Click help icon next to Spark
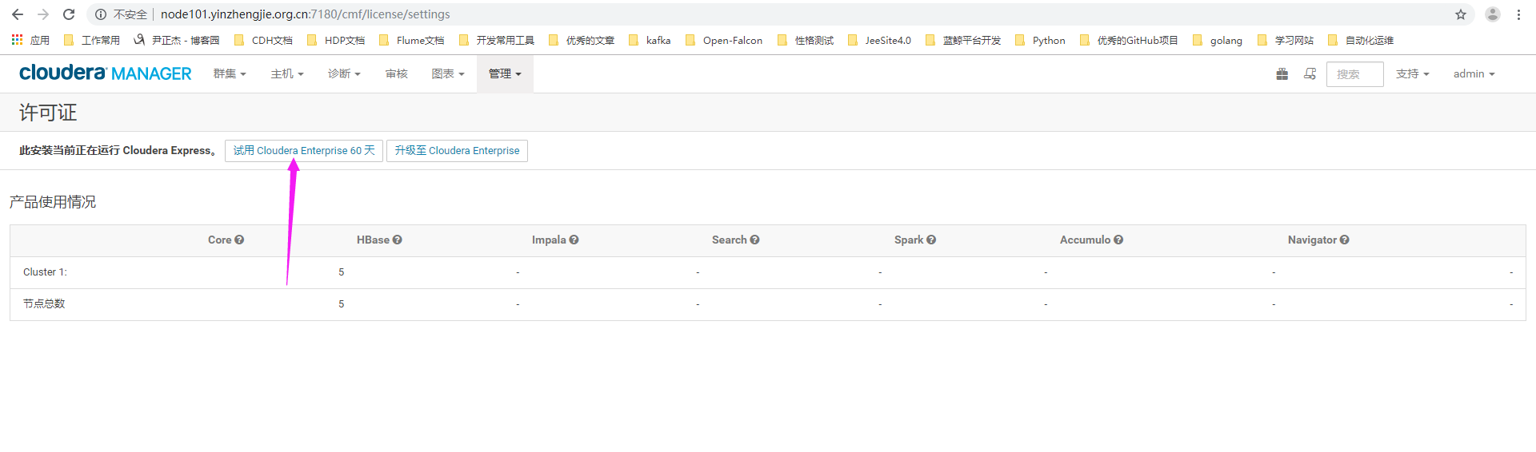Image resolution: width=1536 pixels, height=452 pixels. (931, 240)
